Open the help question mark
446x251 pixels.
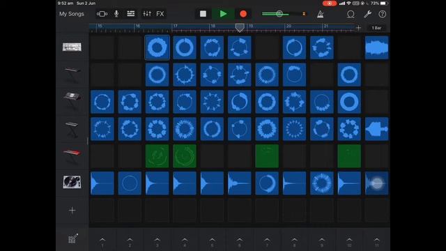click(x=383, y=14)
